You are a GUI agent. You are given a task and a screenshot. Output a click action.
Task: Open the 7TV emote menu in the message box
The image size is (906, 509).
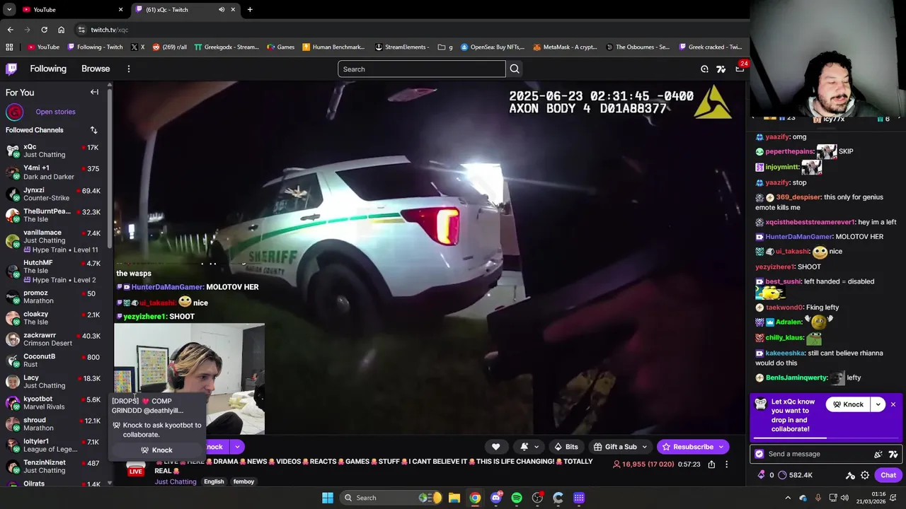893,454
